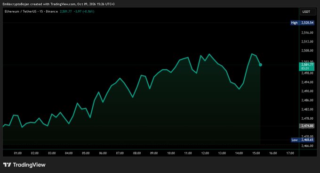Click the 15:00 time axis label
Image resolution: width=320 pixels, height=173 pixels.
(x=256, y=153)
